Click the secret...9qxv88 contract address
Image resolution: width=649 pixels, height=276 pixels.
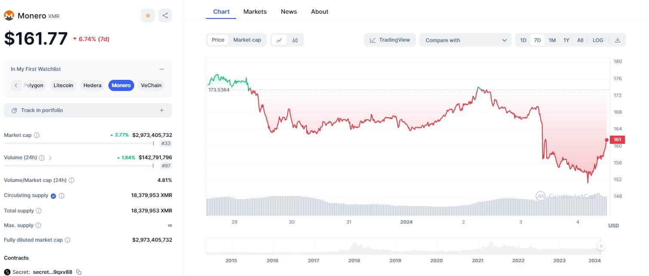click(52, 272)
